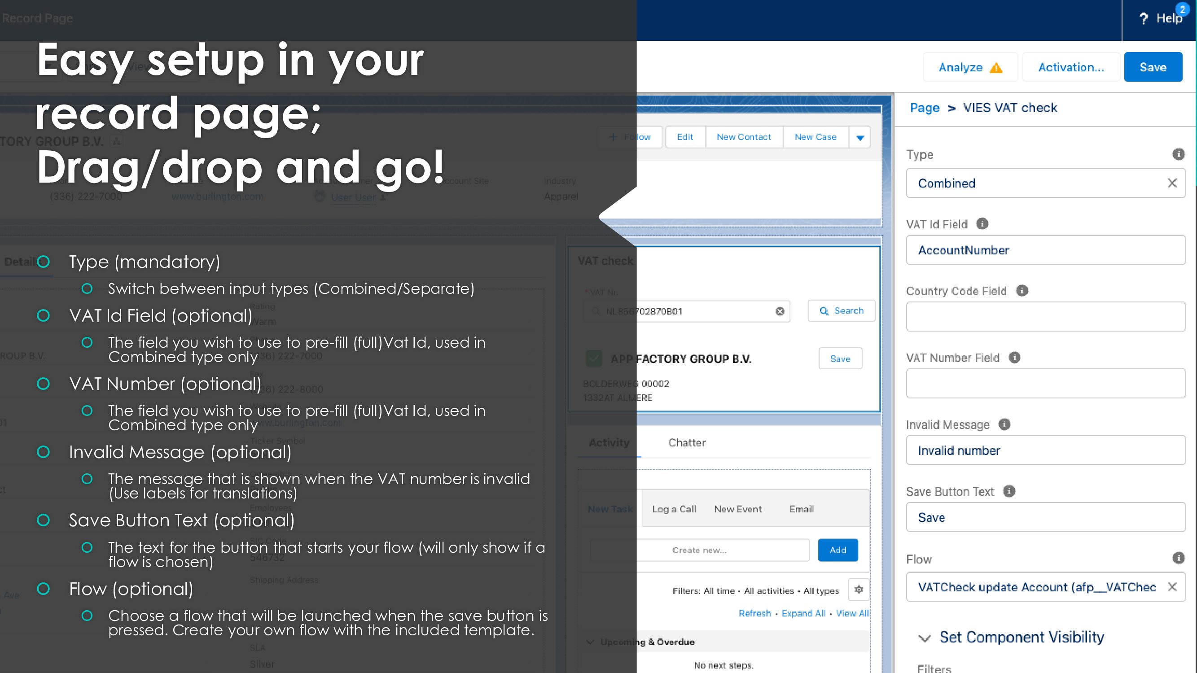
Task: Clear the VAT number search input
Action: click(x=780, y=311)
